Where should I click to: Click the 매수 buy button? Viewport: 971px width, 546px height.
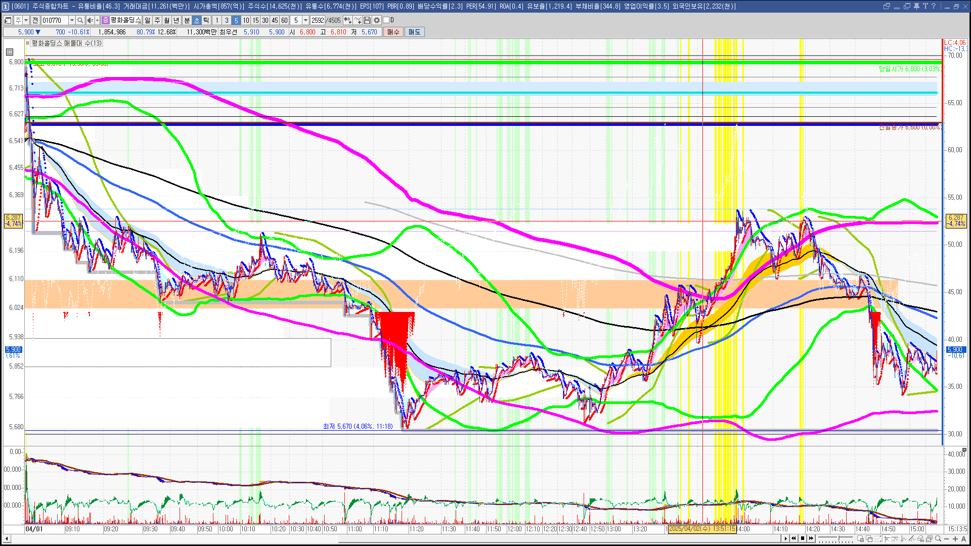[x=393, y=32]
